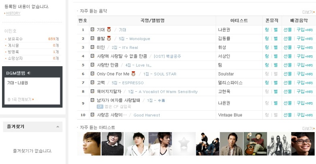Viewport: 316px width, 164px height.
Task: Click the speaker icon next to BGM앨범
Action: [29, 73]
